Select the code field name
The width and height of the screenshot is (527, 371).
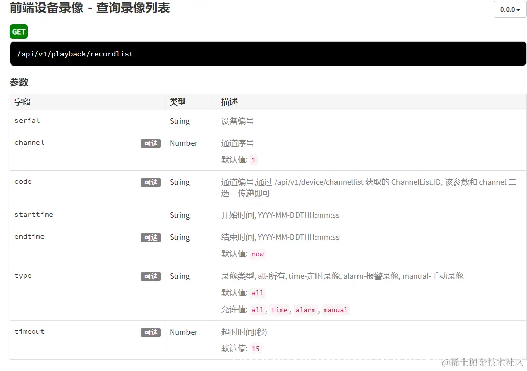(23, 182)
